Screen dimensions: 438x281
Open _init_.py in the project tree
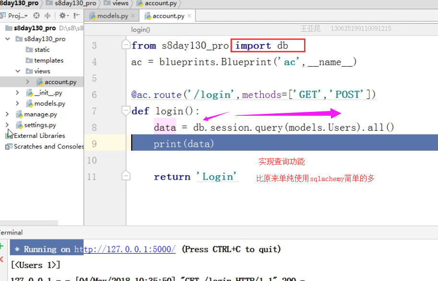point(44,93)
